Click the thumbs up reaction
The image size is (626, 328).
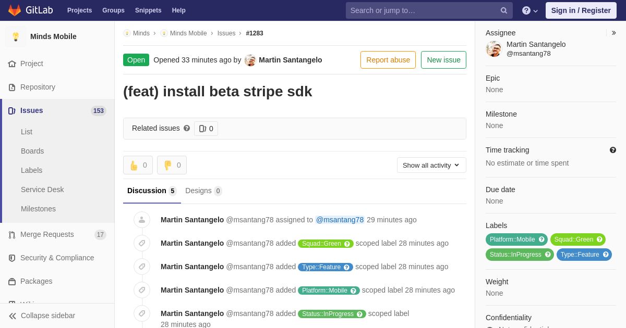coord(138,165)
